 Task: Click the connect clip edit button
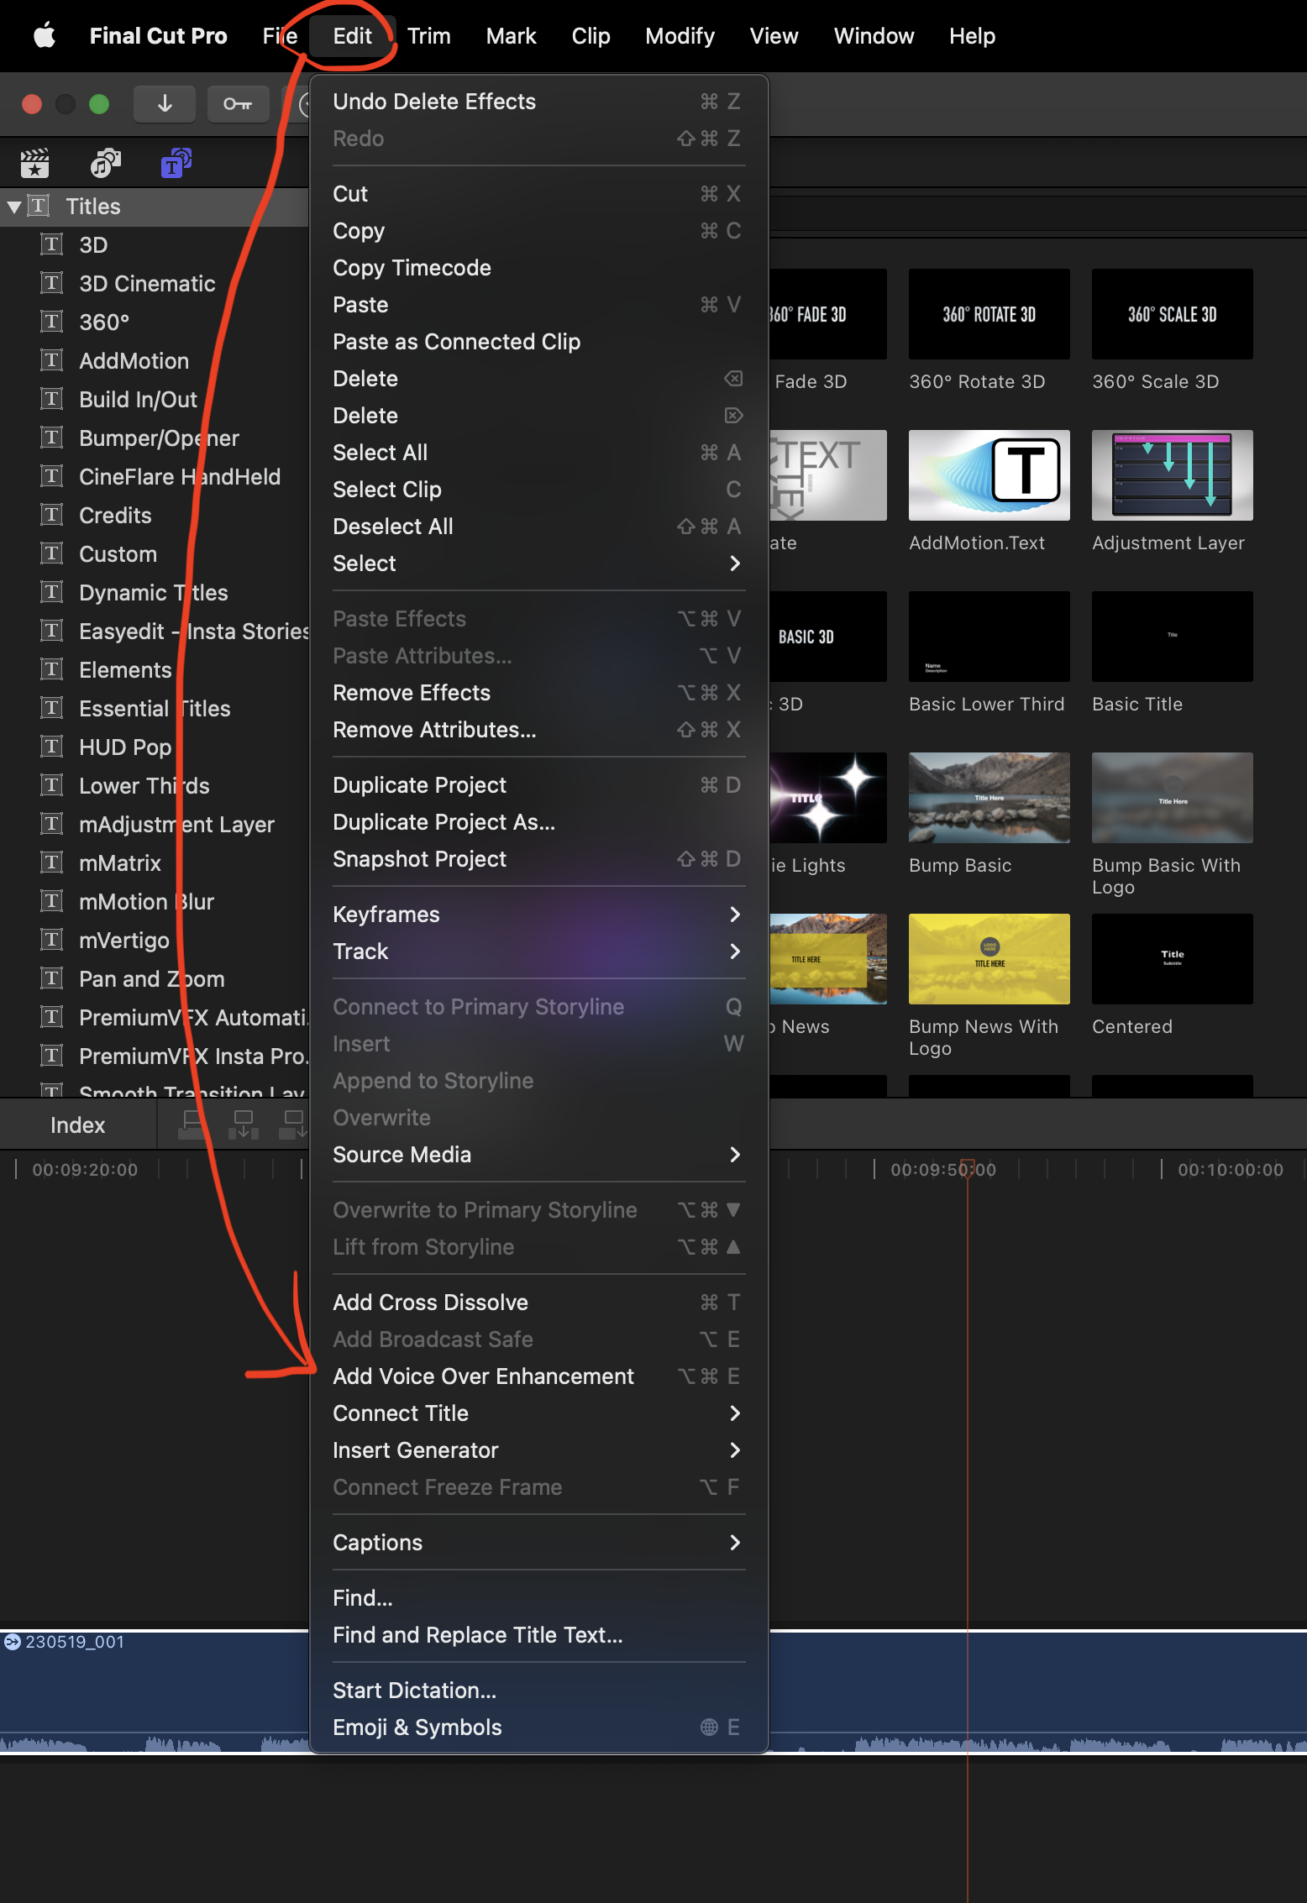[192, 1124]
